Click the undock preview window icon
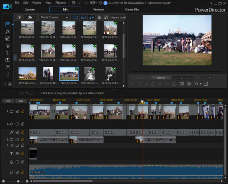Screen dimensions: 228x184 [x=206, y=84]
